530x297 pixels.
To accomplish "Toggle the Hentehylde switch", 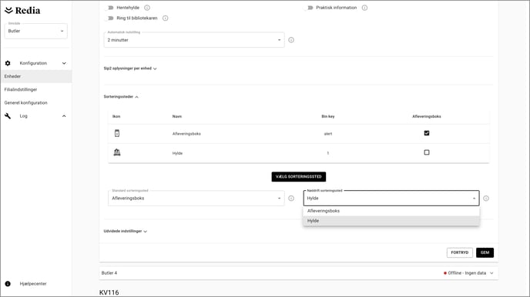I will point(110,8).
